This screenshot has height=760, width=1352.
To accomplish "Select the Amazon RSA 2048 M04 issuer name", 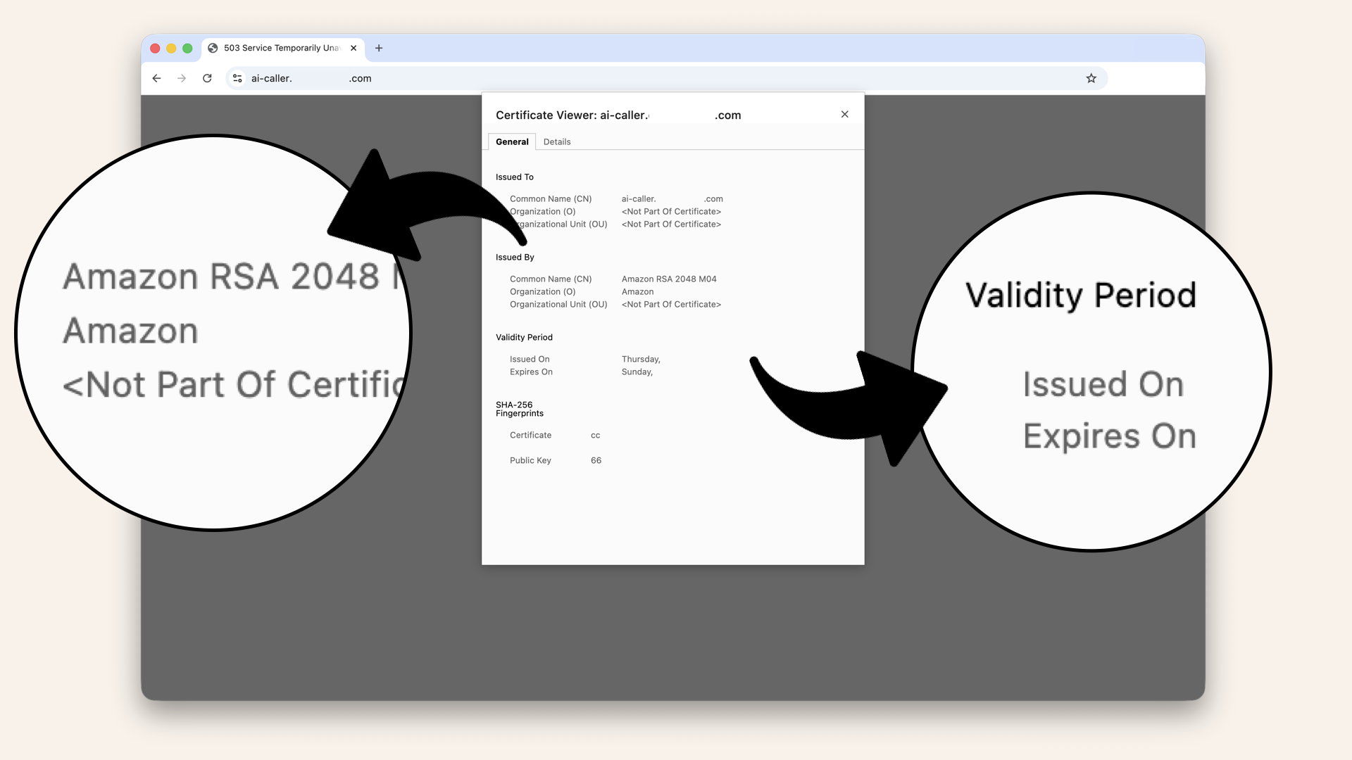I will click(x=668, y=279).
